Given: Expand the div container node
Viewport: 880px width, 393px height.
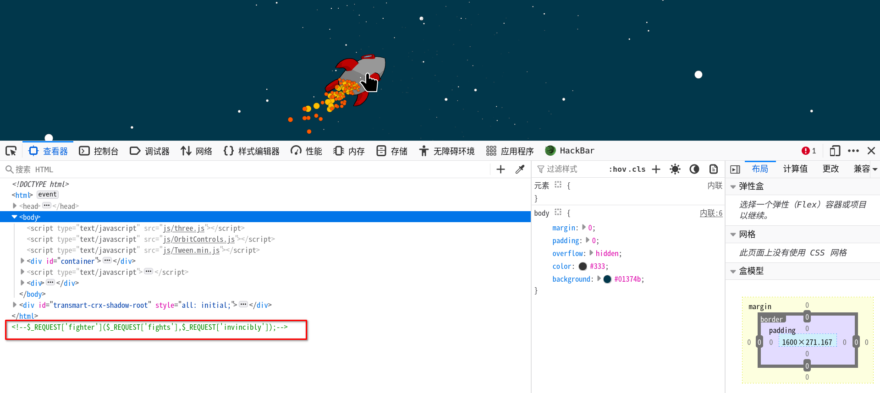Looking at the screenshot, I should [22, 261].
